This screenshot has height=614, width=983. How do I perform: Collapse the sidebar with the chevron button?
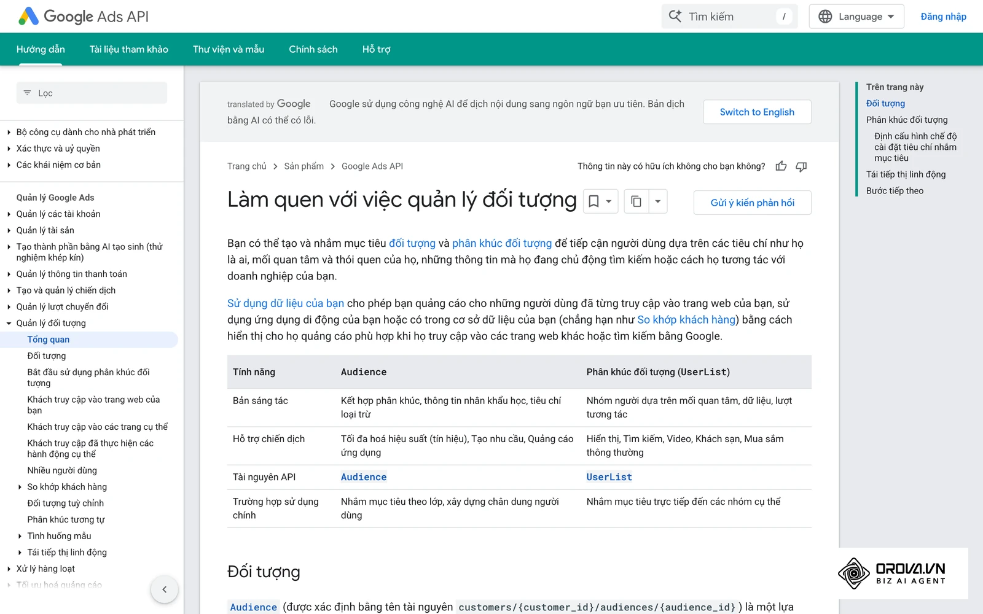[164, 589]
